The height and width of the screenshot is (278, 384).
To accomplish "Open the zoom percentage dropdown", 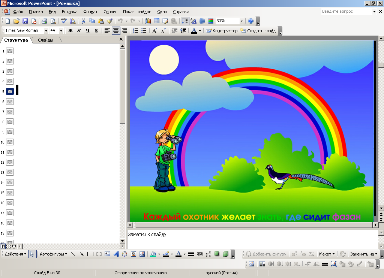I will coord(241,21).
